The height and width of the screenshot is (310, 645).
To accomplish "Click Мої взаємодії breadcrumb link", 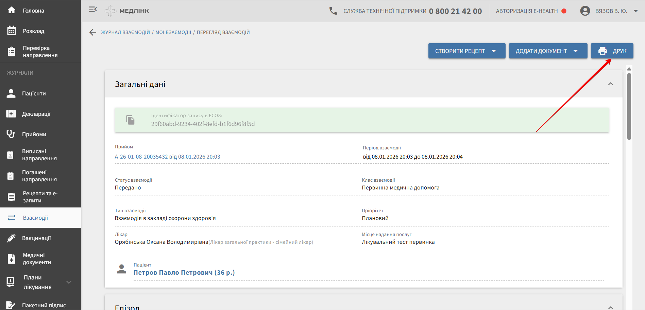I will 173,32.
